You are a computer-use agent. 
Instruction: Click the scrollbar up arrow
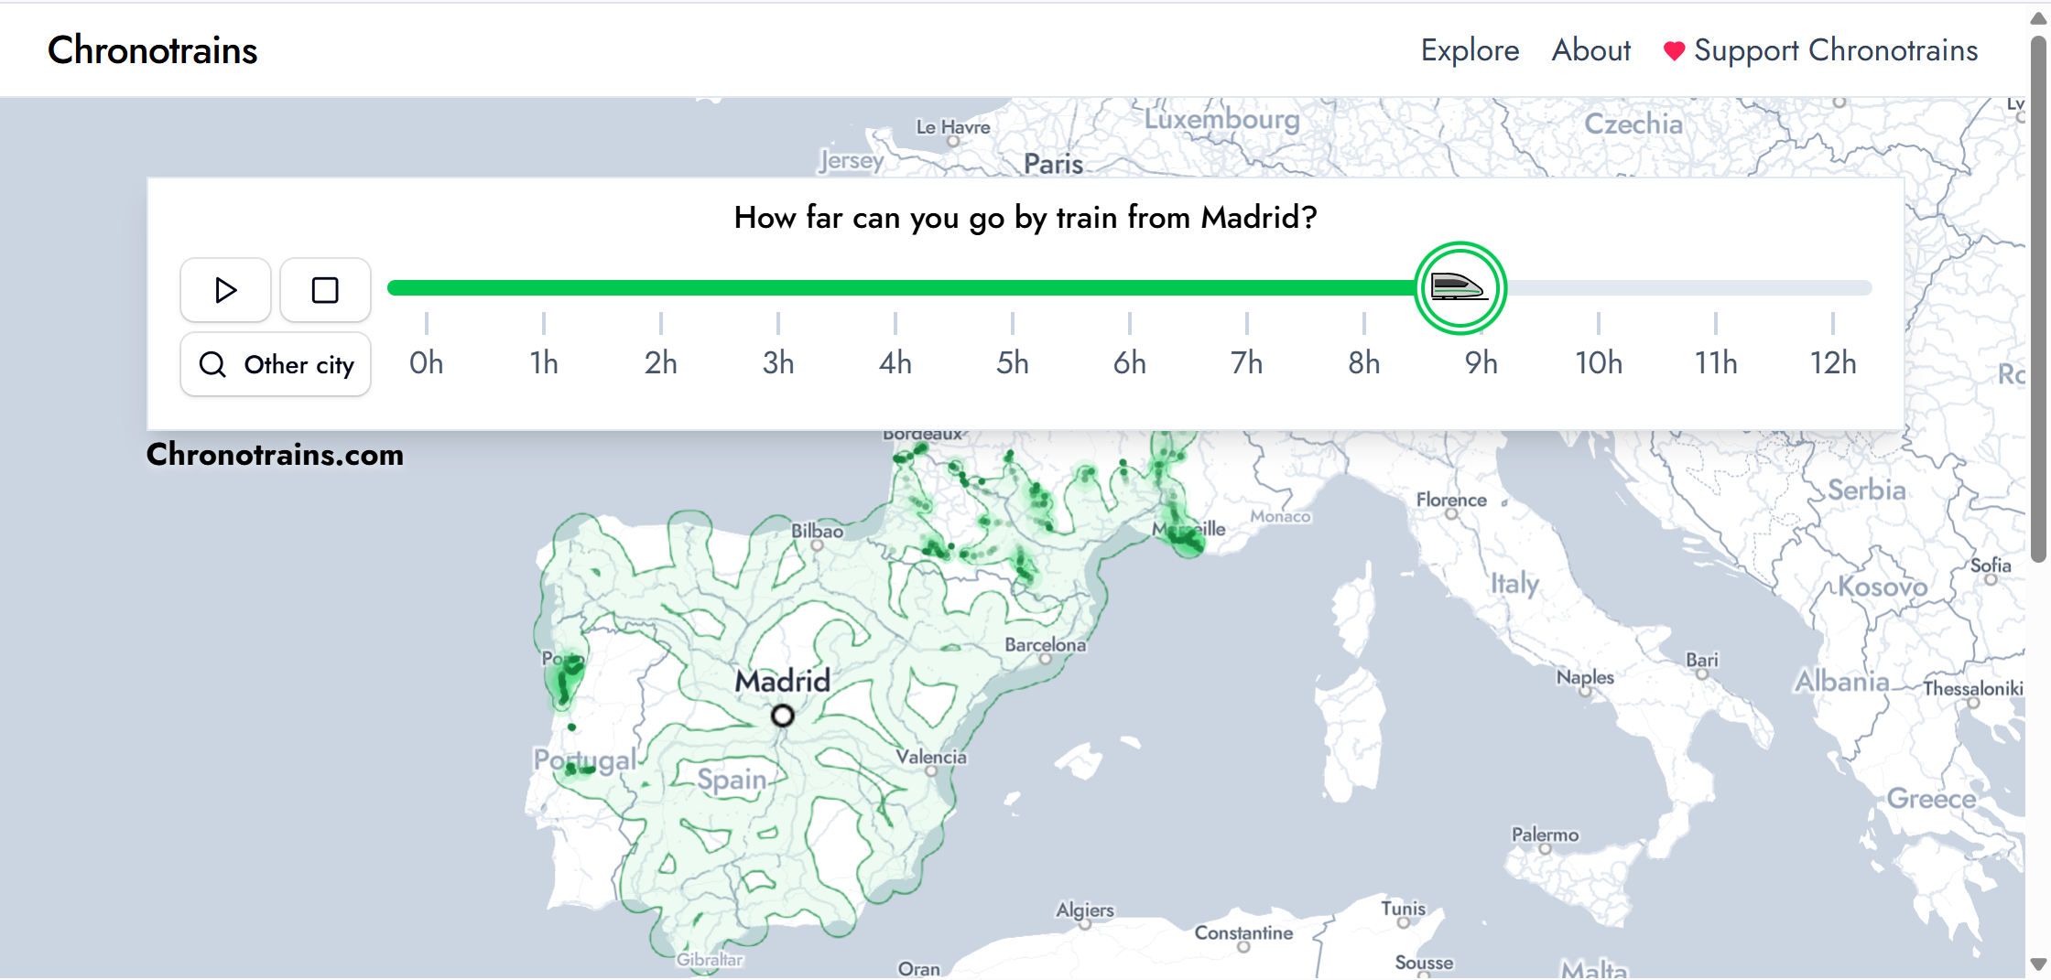pyautogui.click(x=2038, y=18)
